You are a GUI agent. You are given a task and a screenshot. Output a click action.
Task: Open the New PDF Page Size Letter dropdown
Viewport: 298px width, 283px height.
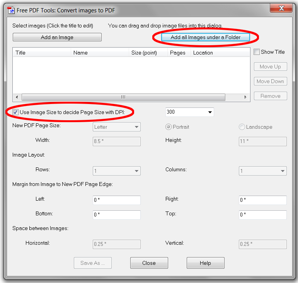tap(116, 127)
